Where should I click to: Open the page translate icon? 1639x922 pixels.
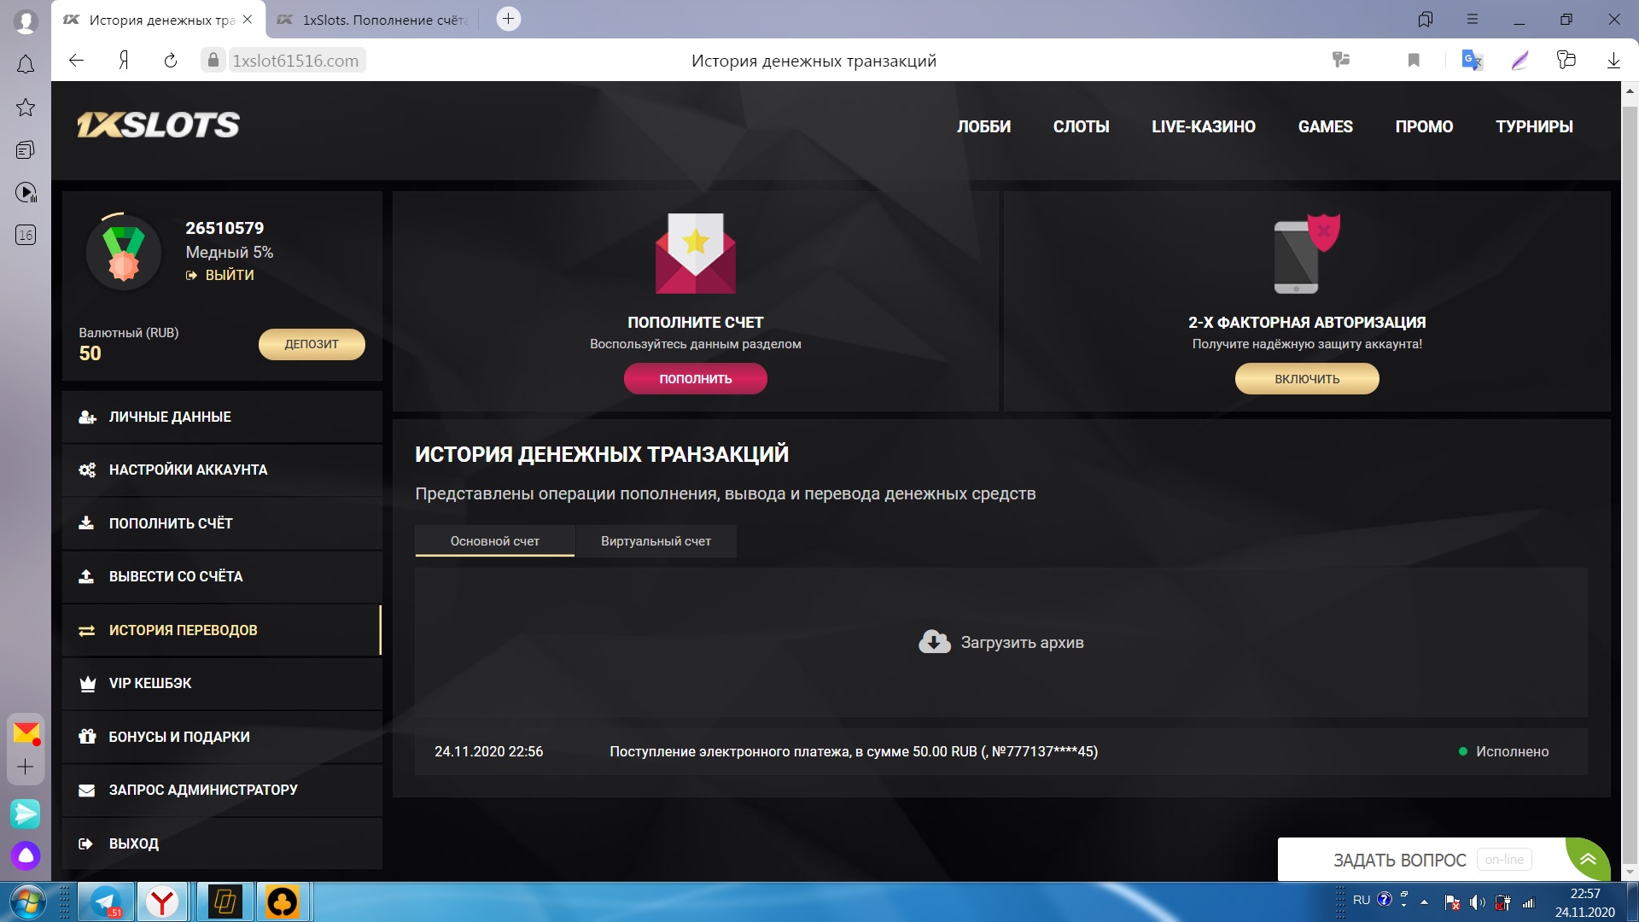pos(1471,61)
